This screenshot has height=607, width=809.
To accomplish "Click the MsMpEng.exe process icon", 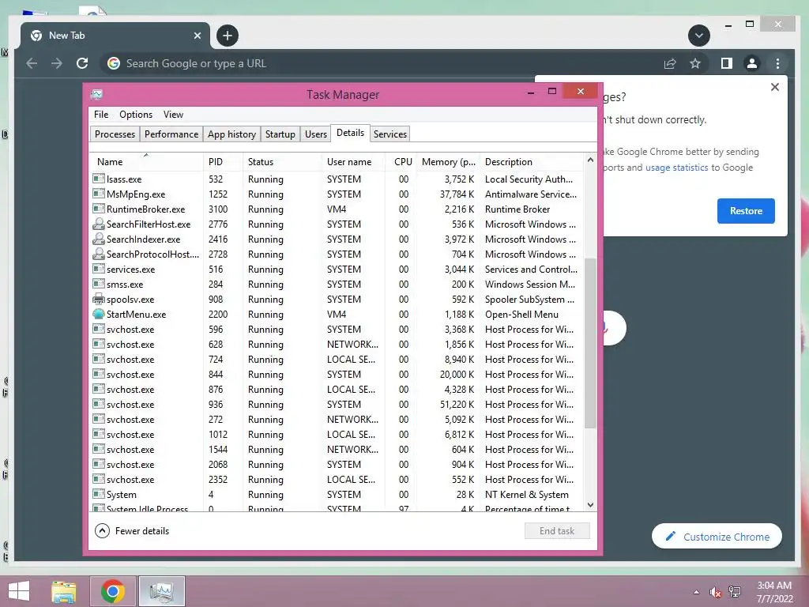I will [99, 194].
